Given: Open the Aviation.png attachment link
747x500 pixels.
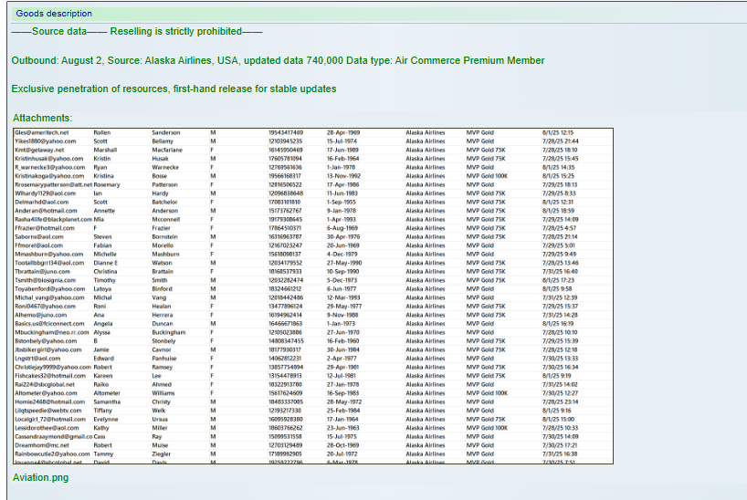Looking at the screenshot, I should (x=40, y=477).
